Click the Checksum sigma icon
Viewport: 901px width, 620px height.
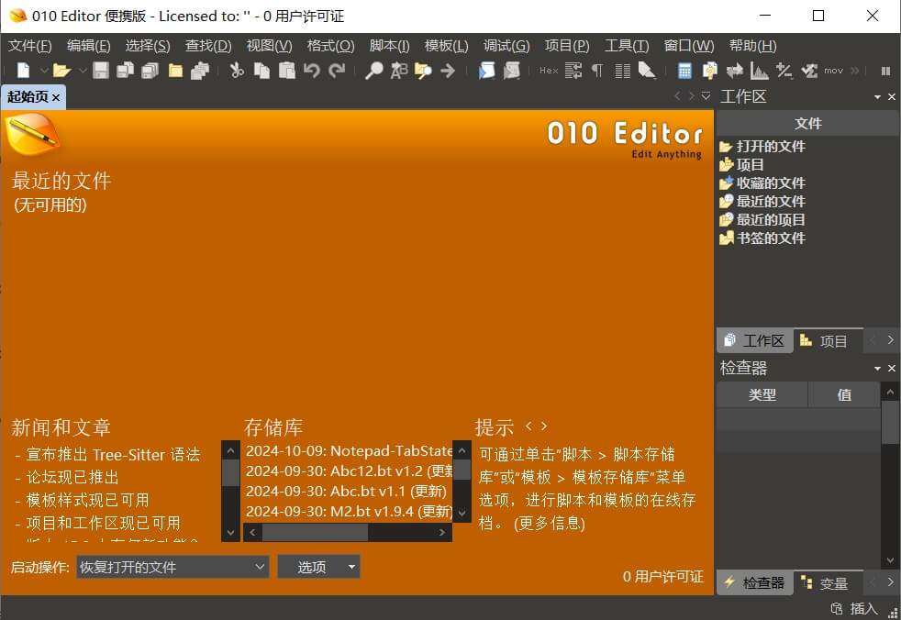809,70
